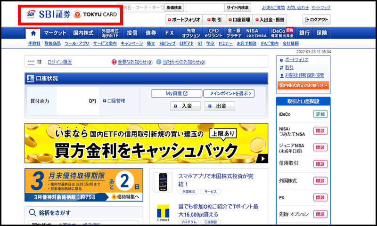The width and height of the screenshot is (377, 226).
Task: Open the 会社情報 link
Action: pyautogui.click(x=290, y=43)
